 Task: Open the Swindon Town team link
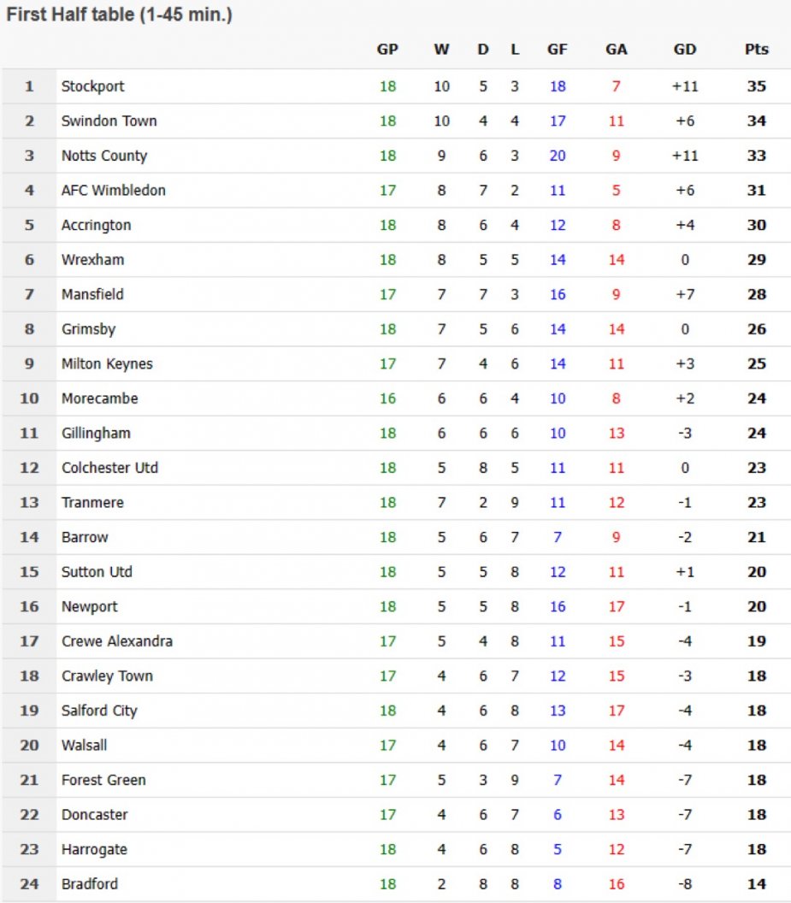109,121
